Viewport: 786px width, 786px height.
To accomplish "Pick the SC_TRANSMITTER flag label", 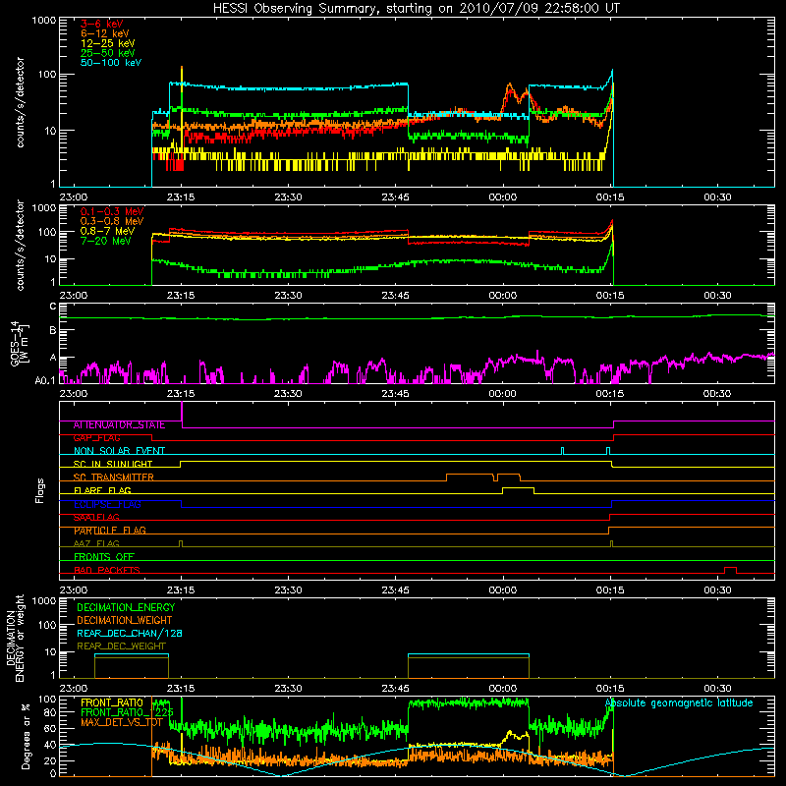I will pos(114,477).
